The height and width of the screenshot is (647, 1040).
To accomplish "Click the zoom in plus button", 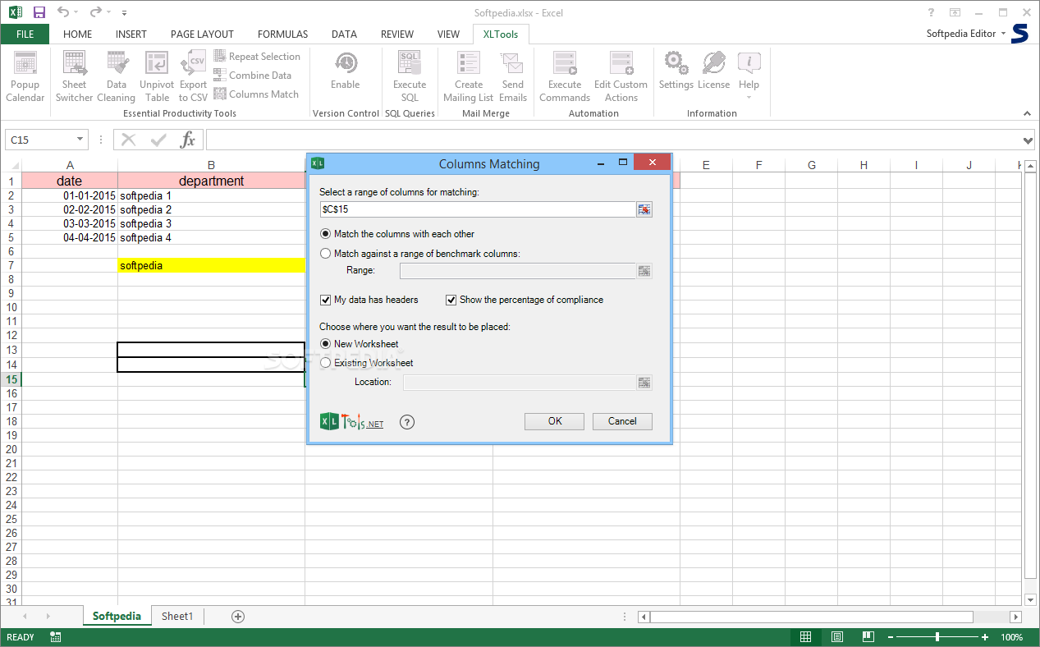I will (x=985, y=637).
